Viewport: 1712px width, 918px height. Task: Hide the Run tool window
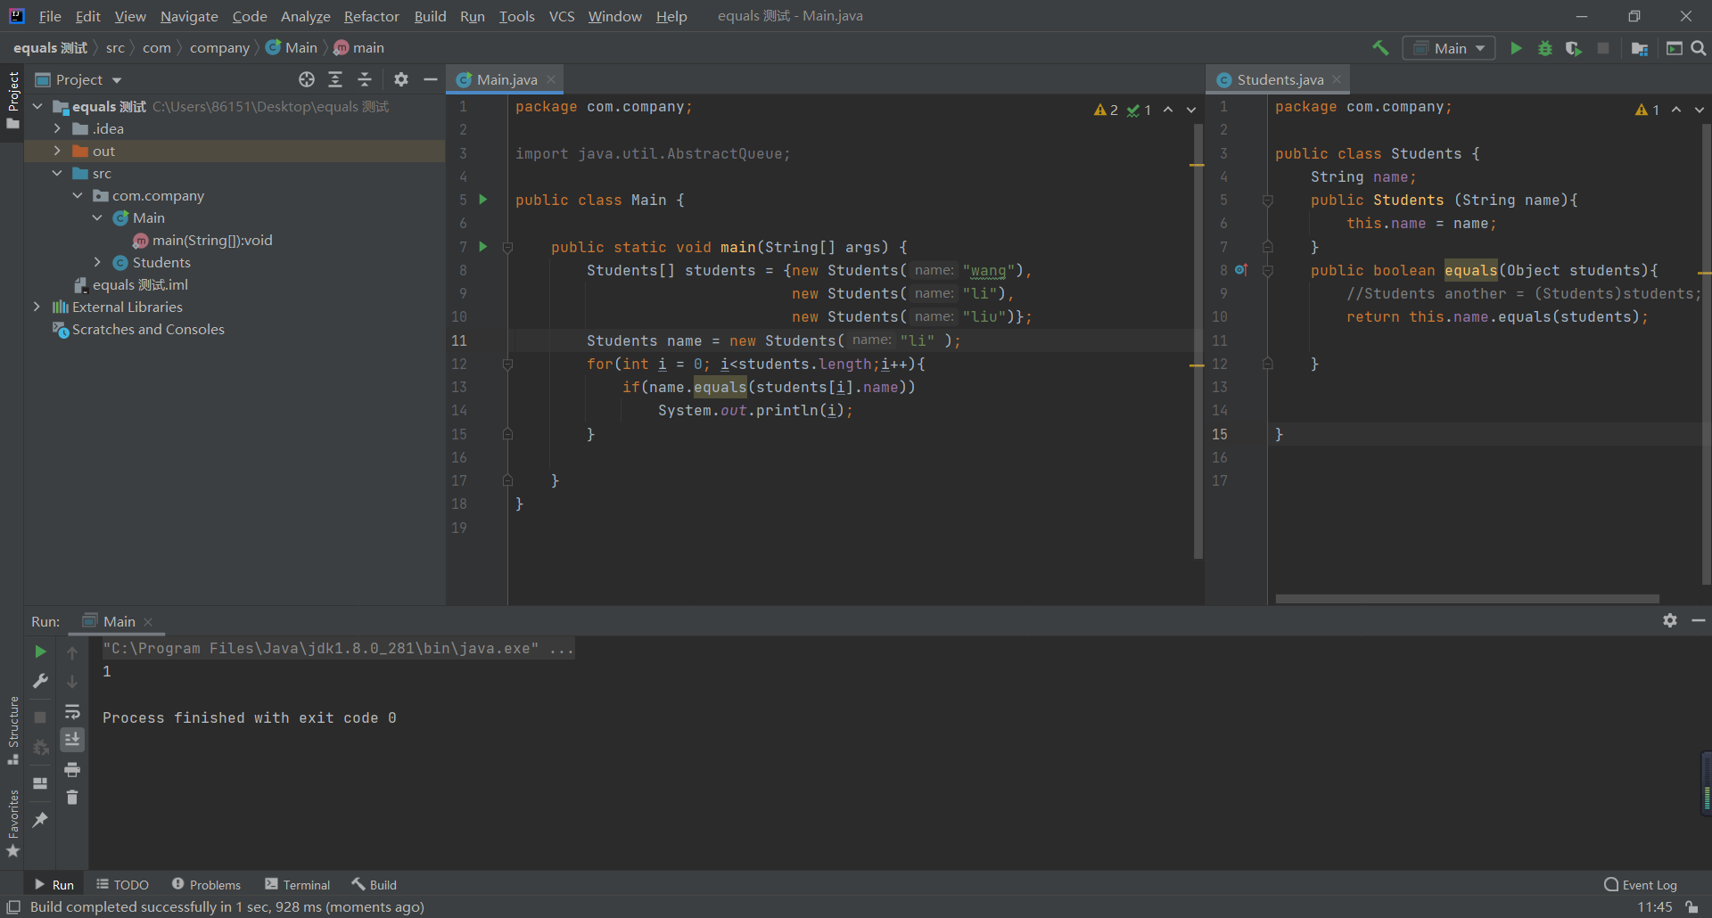tap(1699, 620)
